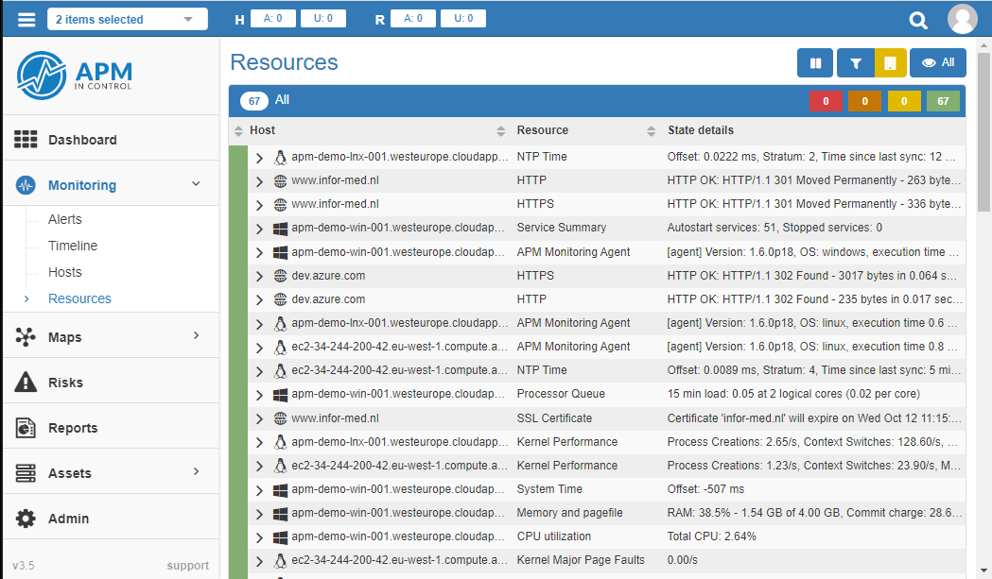Open Alerts under Monitoring
This screenshot has height=579, width=992.
click(x=65, y=219)
